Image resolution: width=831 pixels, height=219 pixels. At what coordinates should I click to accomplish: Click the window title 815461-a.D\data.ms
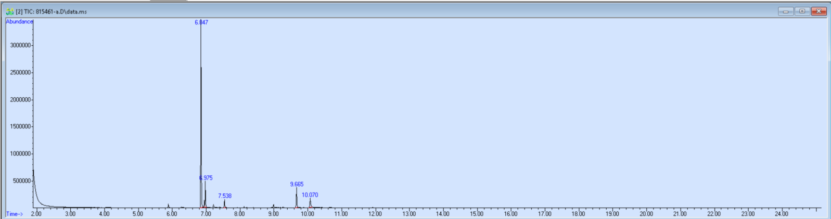pyautogui.click(x=51, y=11)
